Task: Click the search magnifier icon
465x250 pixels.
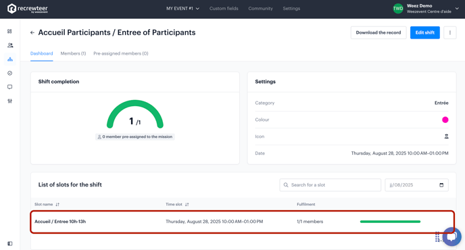Action: click(286, 185)
